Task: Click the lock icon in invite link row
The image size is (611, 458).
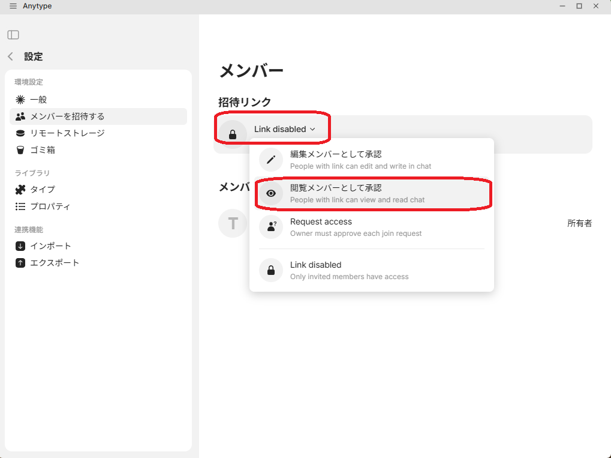Action: (233, 134)
